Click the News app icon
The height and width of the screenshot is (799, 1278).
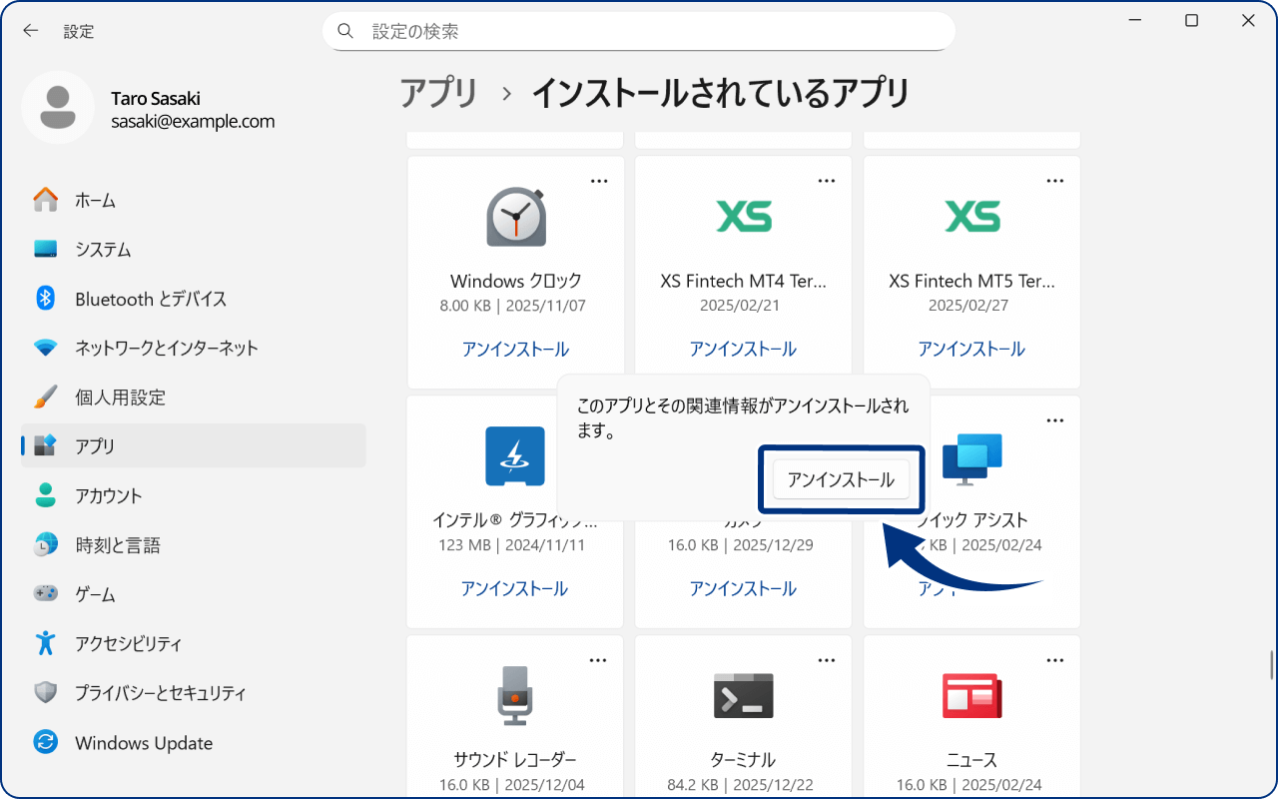point(971,695)
